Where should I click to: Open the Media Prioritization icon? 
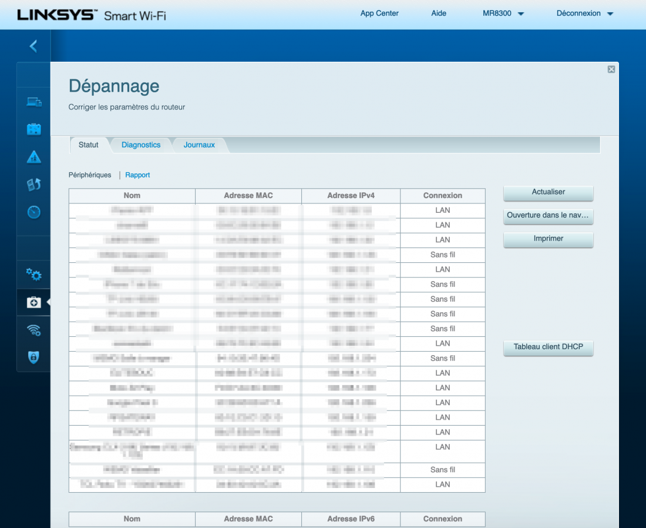(x=34, y=185)
